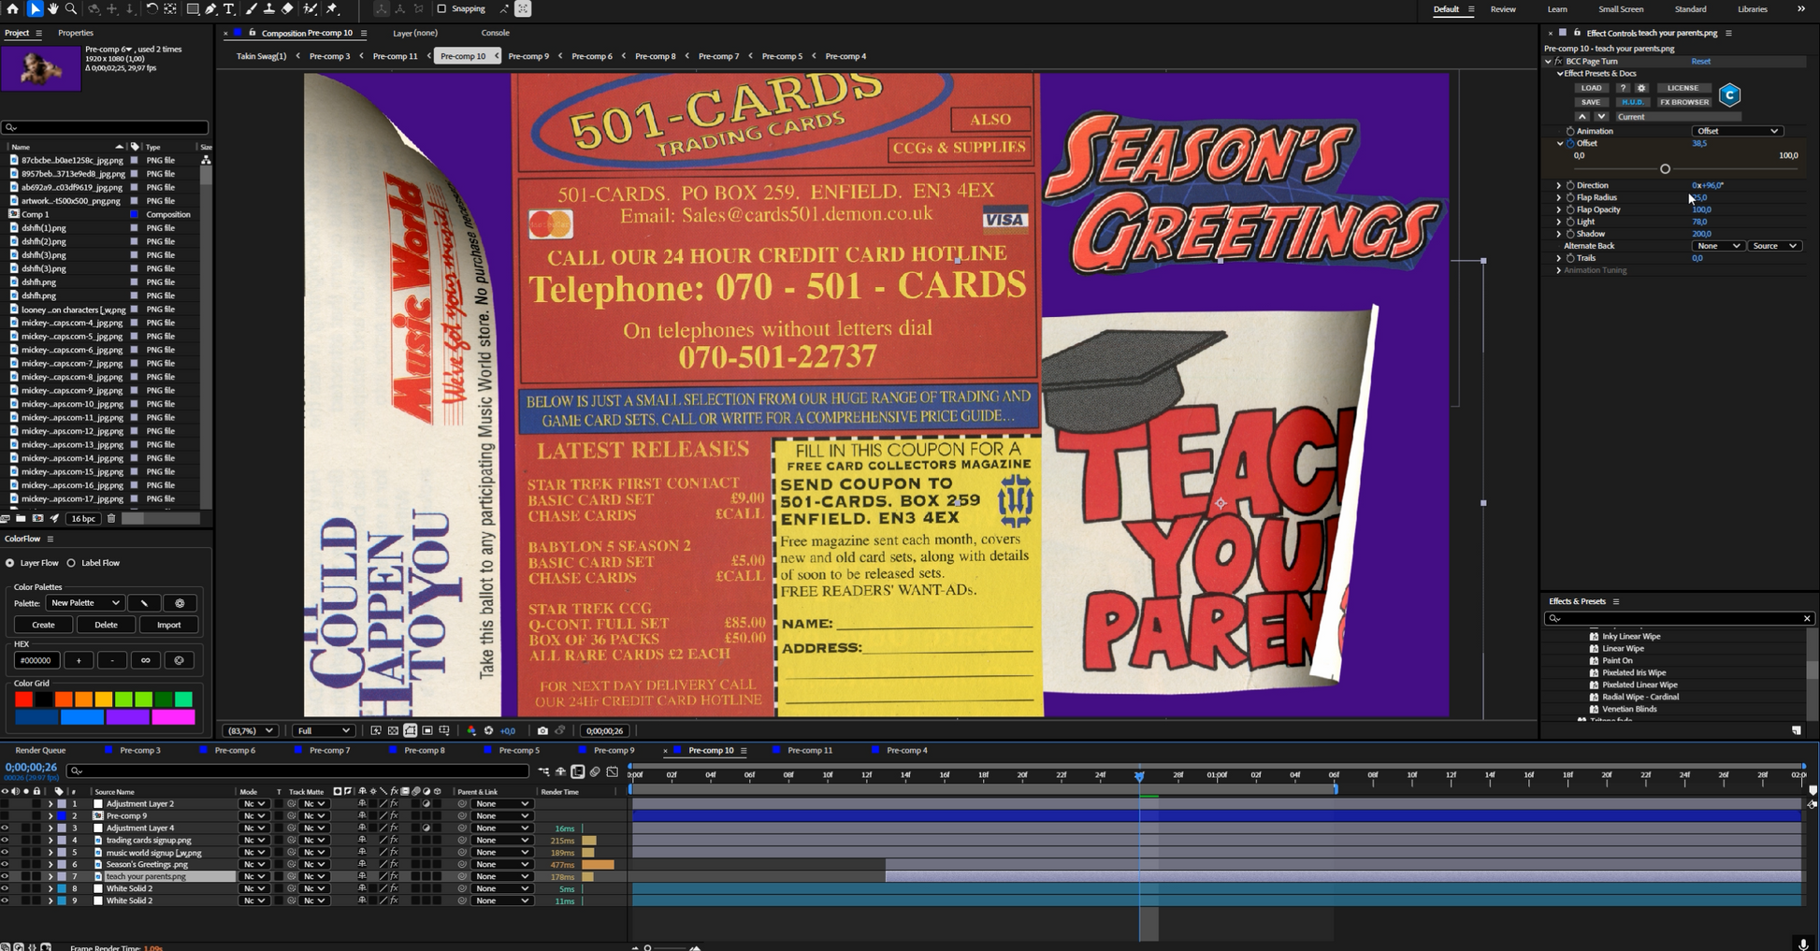Switch to the Review workspace
This screenshot has width=1820, height=951.
(x=1503, y=9)
